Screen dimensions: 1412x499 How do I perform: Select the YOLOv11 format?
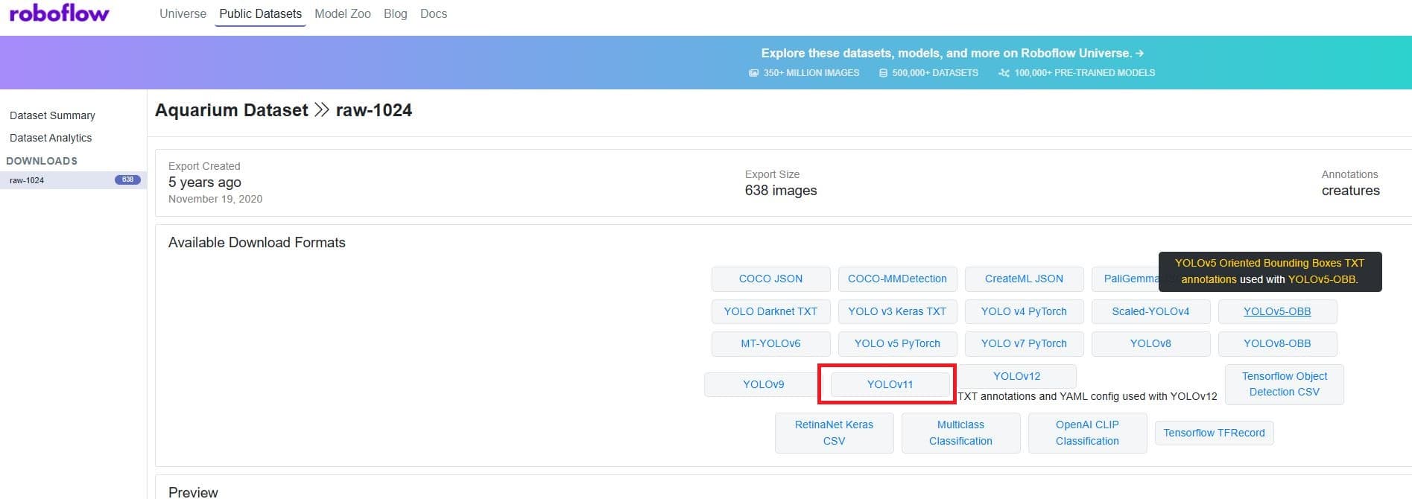click(890, 384)
